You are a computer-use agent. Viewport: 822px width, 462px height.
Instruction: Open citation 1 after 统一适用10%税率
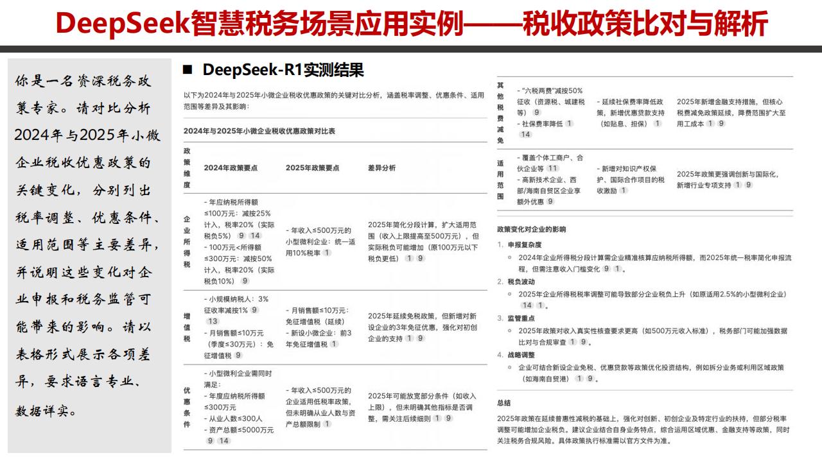pyautogui.click(x=328, y=253)
